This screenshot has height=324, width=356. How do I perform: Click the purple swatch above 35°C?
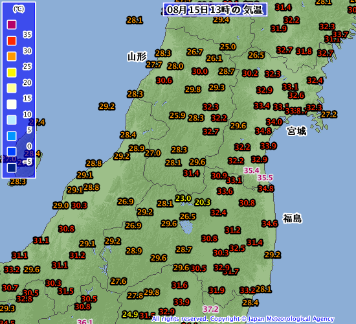coord(12,25)
